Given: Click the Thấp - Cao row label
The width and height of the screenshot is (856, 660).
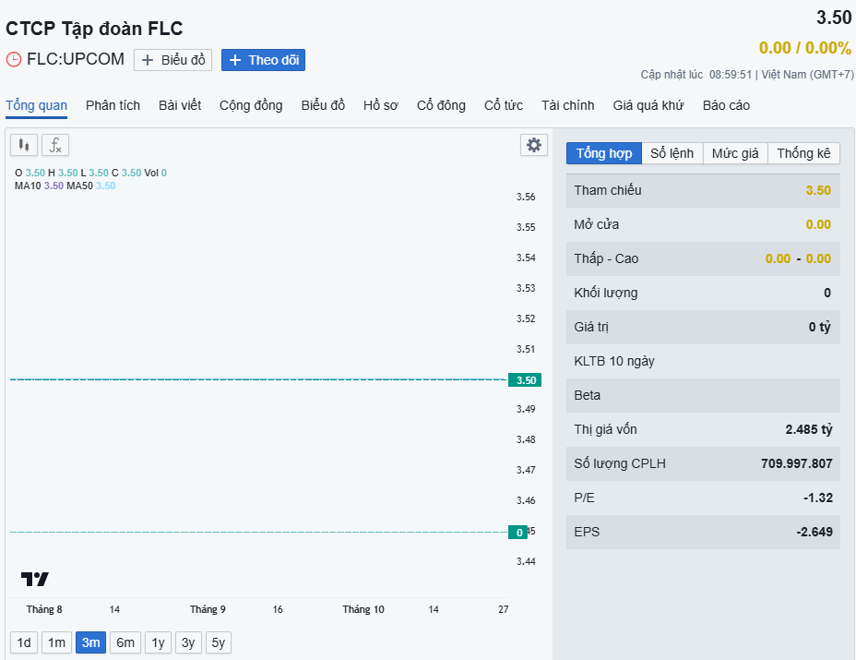Looking at the screenshot, I should (x=606, y=259).
